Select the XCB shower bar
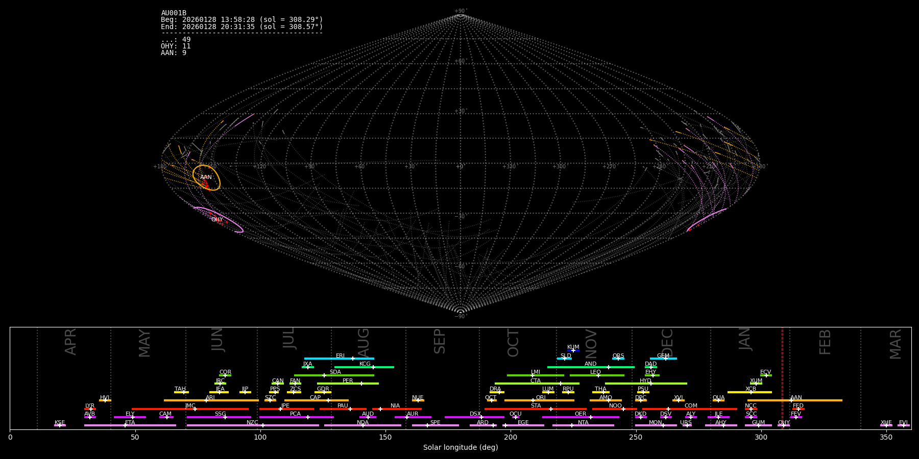The width and height of the screenshot is (919, 459). pos(749,392)
